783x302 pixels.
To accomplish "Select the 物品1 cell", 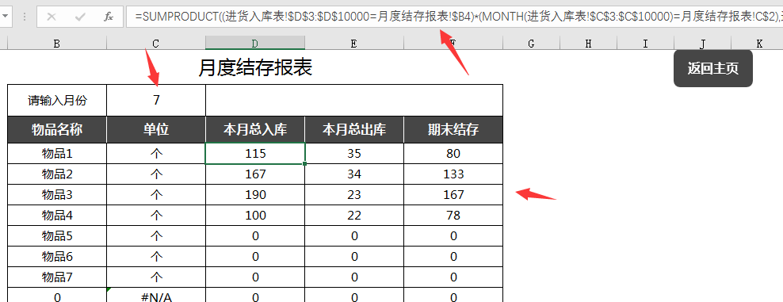I will [57, 153].
